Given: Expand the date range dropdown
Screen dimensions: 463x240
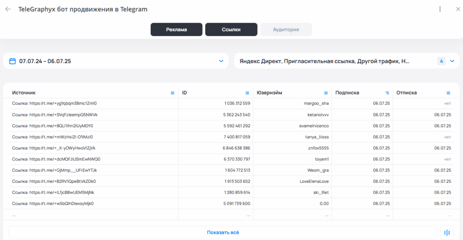Looking at the screenshot, I should tap(221, 61).
